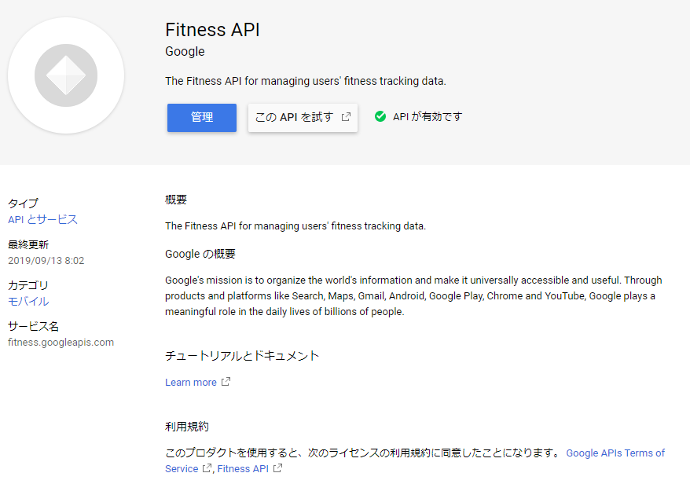
Task: Open the Learn more documentation link
Action: click(x=191, y=383)
